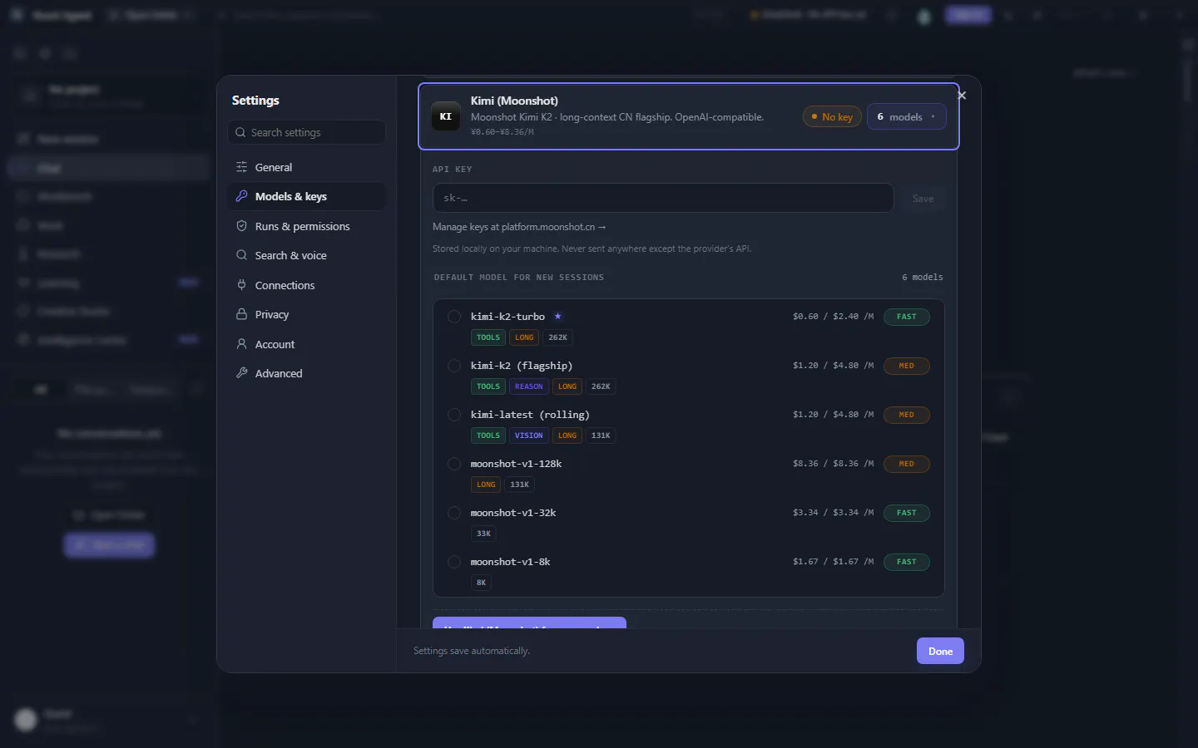Click the sliders icon beside General
This screenshot has height=748, width=1198.
click(241, 167)
